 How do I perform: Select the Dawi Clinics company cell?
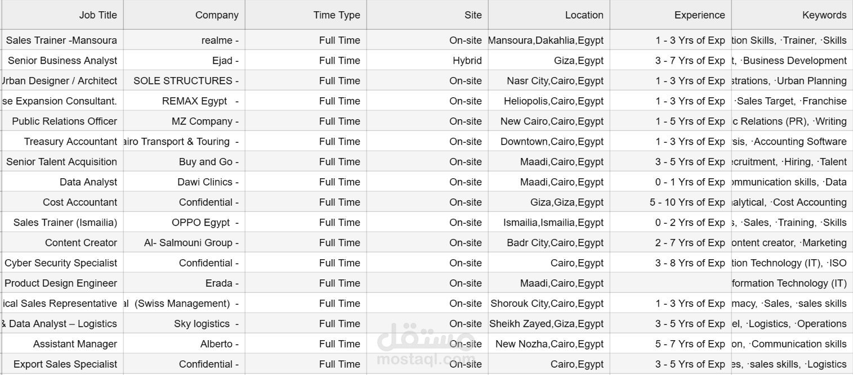coord(184,182)
